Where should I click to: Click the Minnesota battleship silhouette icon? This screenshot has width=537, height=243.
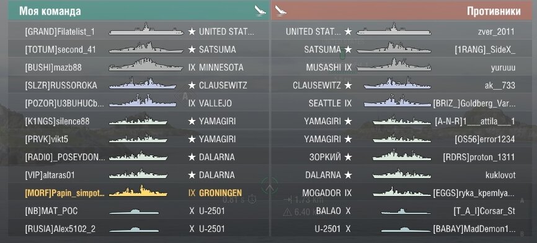(146, 65)
